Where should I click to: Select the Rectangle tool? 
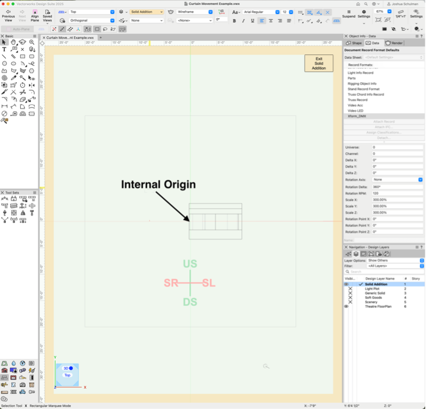click(22, 56)
